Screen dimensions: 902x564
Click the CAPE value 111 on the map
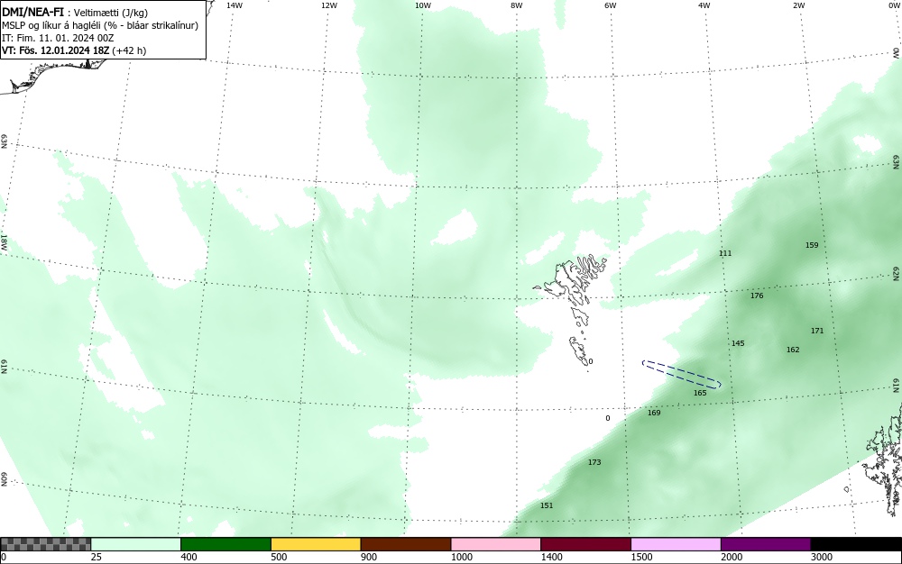[x=725, y=253]
